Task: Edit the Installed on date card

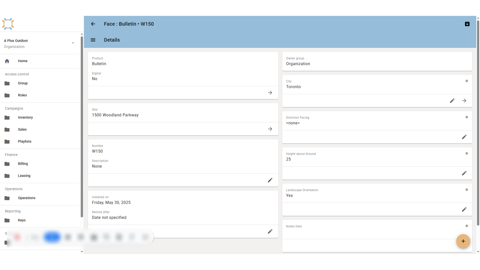Action: point(270,231)
